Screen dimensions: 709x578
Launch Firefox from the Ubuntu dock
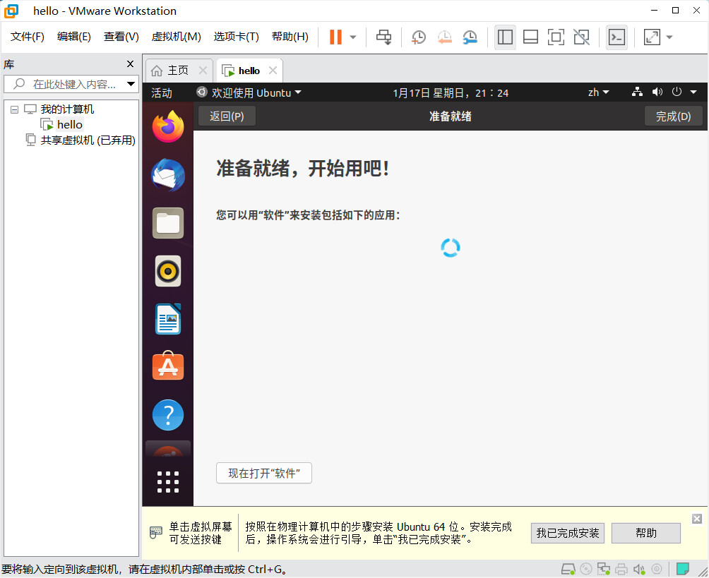click(168, 126)
